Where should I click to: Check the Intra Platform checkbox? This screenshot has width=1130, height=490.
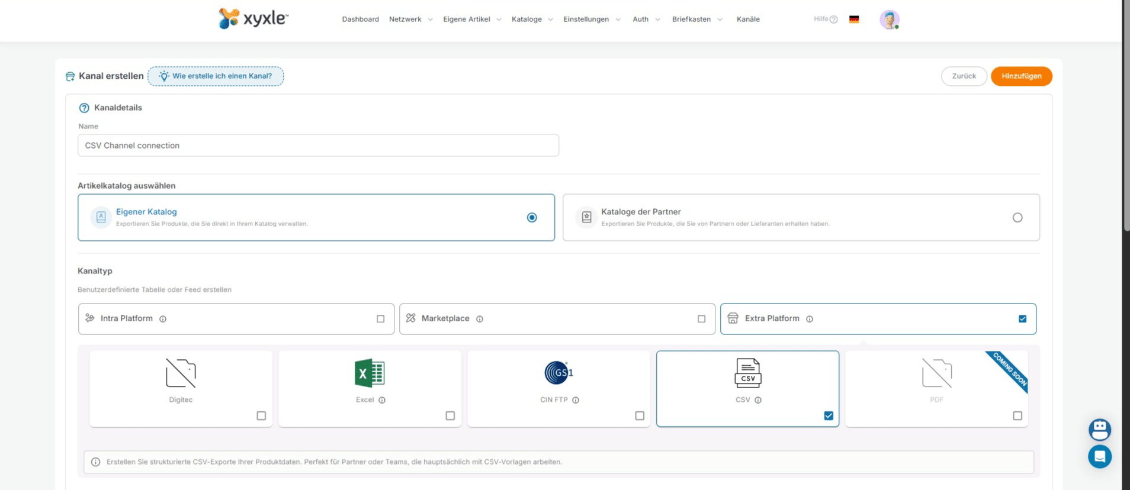[380, 319]
